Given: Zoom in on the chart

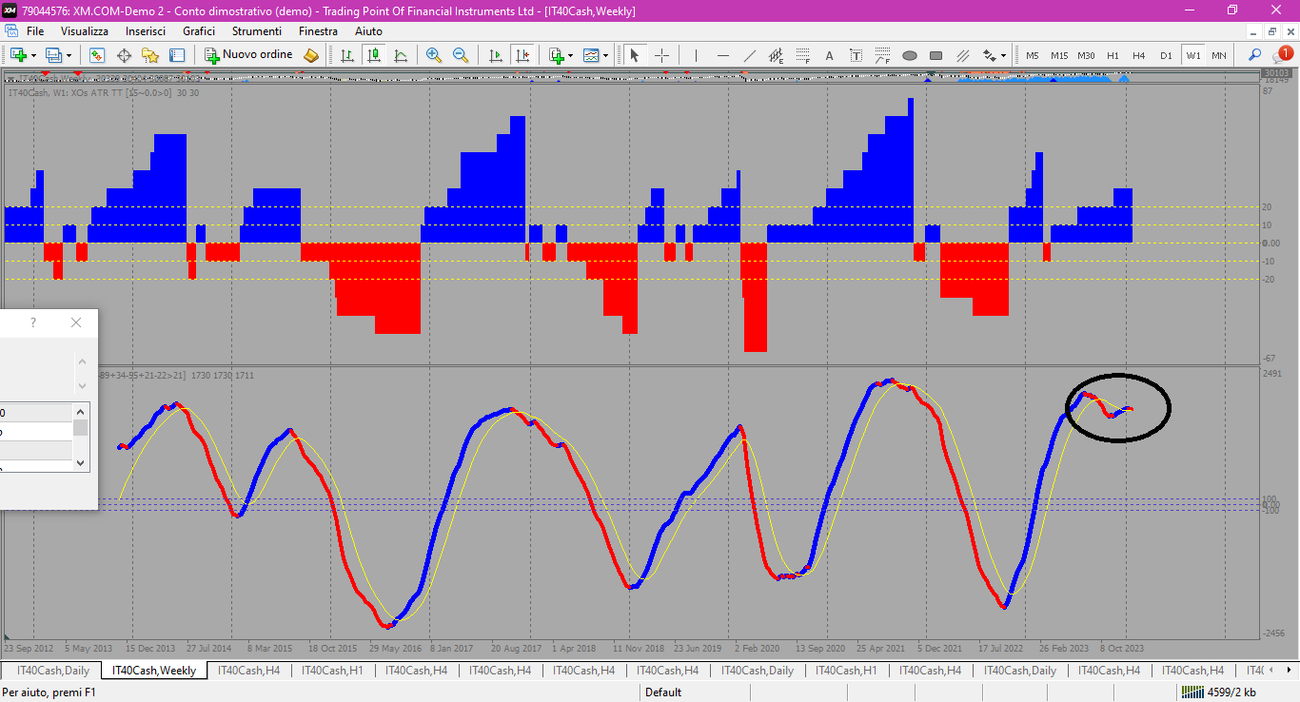Looking at the screenshot, I should click(x=434, y=55).
